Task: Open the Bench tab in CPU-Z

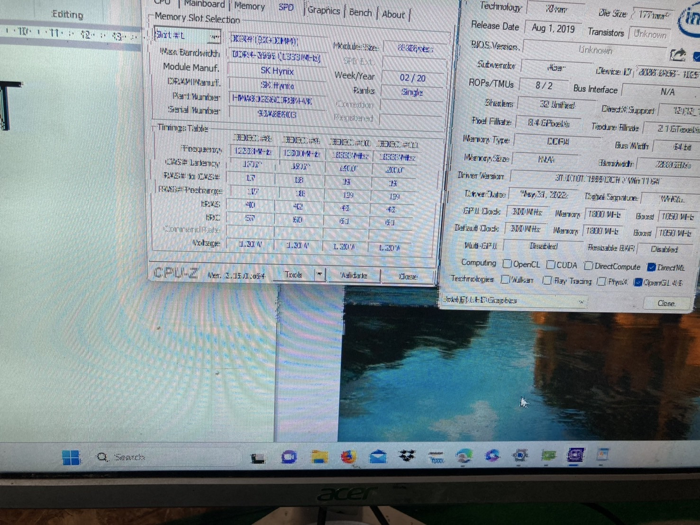Action: [360, 12]
